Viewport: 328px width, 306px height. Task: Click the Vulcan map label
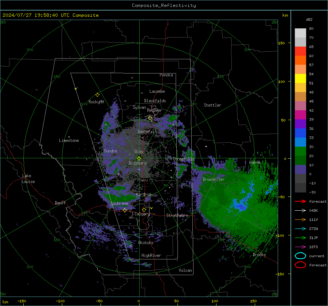tap(186, 270)
